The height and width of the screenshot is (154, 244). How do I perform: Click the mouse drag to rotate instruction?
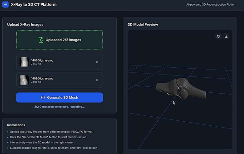(54, 148)
